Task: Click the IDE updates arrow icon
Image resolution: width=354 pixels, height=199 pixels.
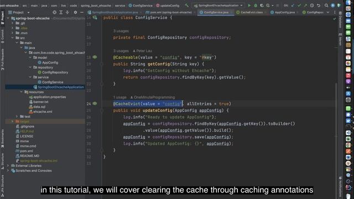Action: coord(333,6)
